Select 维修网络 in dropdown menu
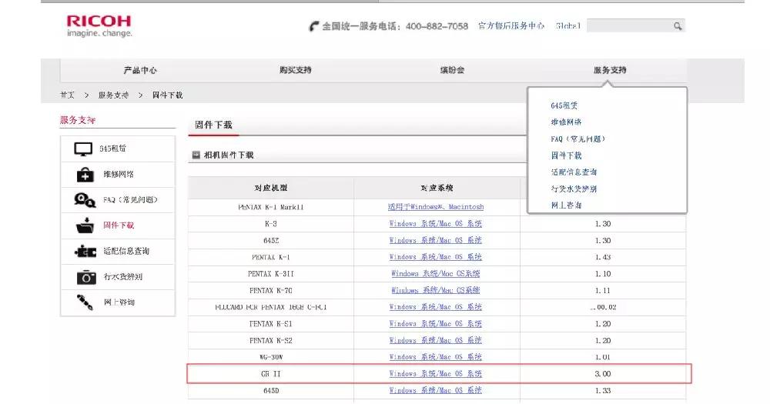This screenshot has width=770, height=404. 566,122
